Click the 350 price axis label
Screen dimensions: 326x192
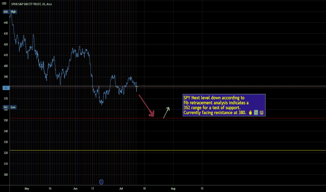[6, 120]
